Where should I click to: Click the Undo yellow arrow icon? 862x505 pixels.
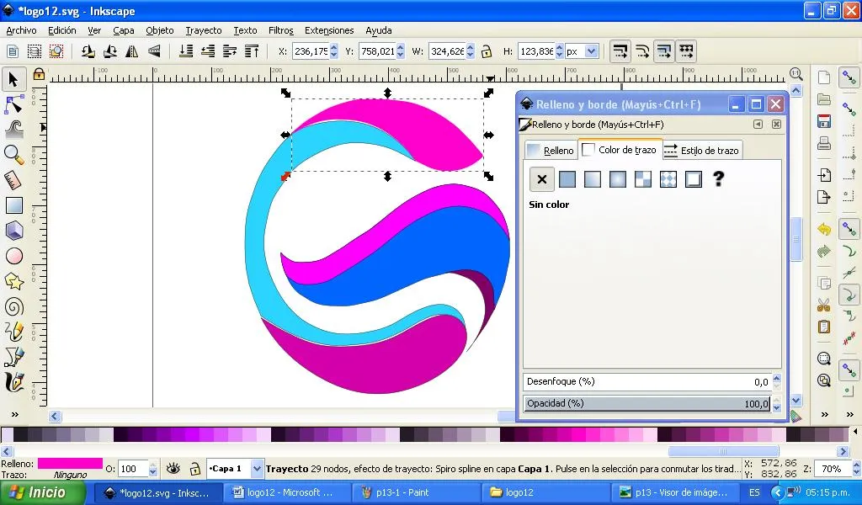823,229
